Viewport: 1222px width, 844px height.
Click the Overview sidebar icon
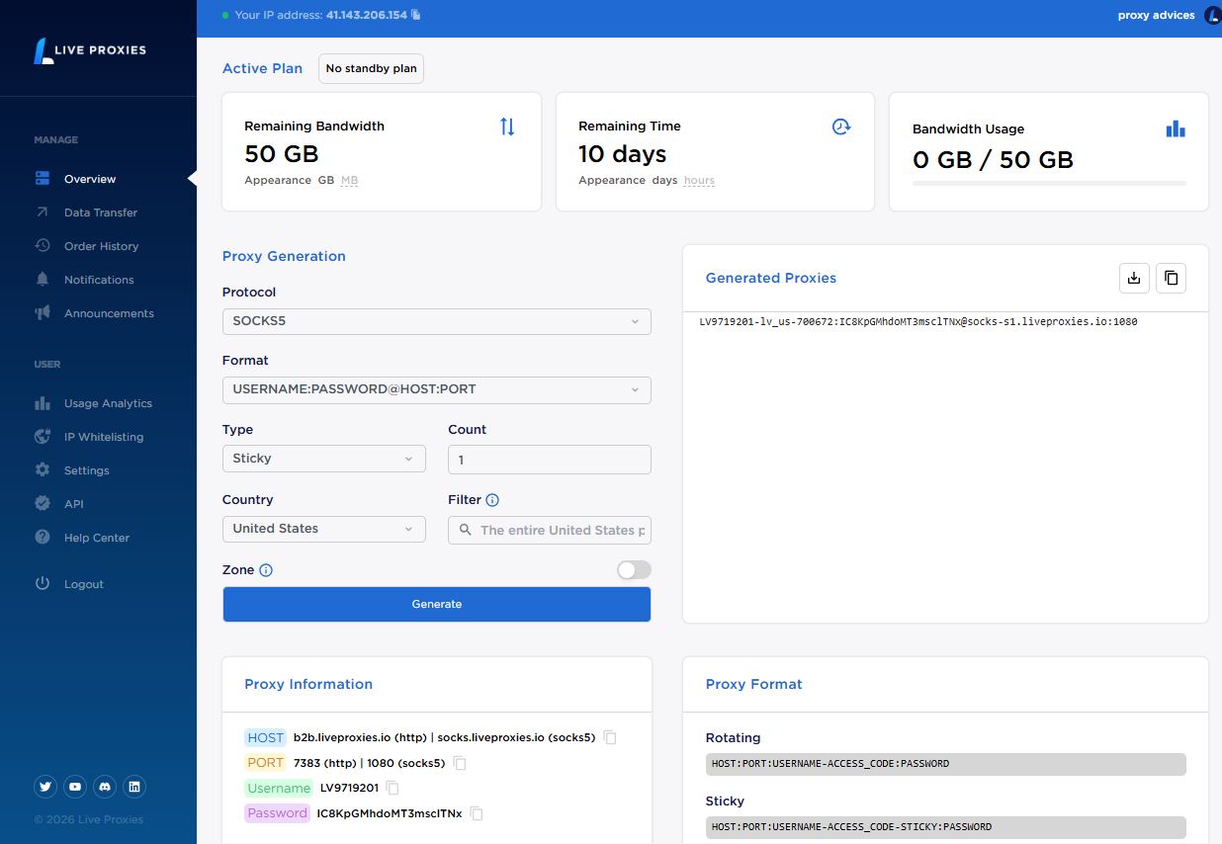pos(43,179)
